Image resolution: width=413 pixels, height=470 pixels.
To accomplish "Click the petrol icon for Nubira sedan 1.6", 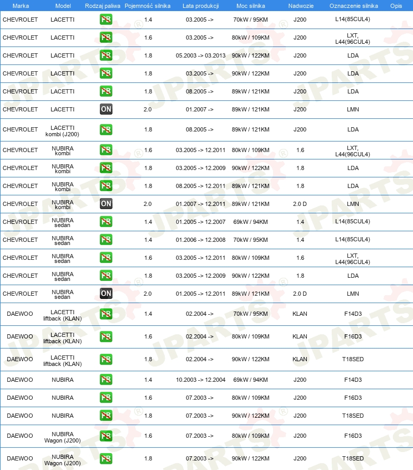I will tap(106, 258).
